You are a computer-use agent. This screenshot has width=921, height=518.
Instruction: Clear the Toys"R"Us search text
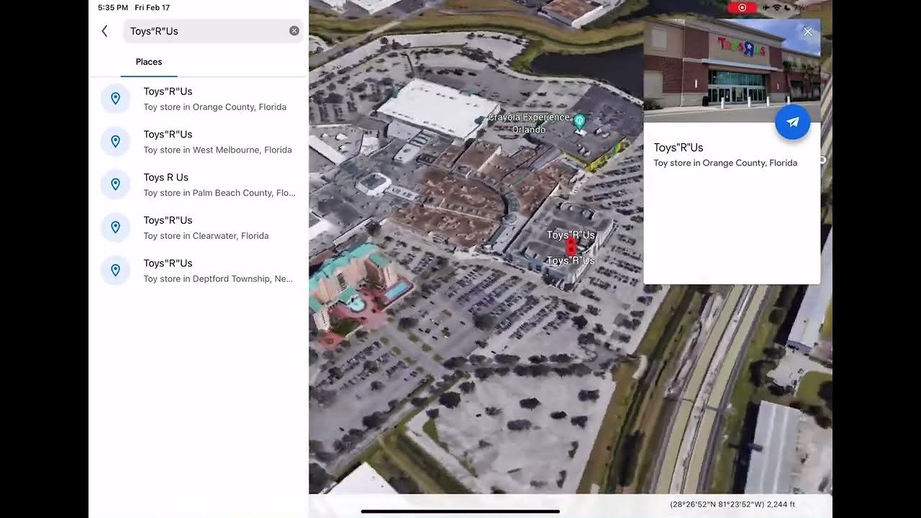tap(294, 31)
